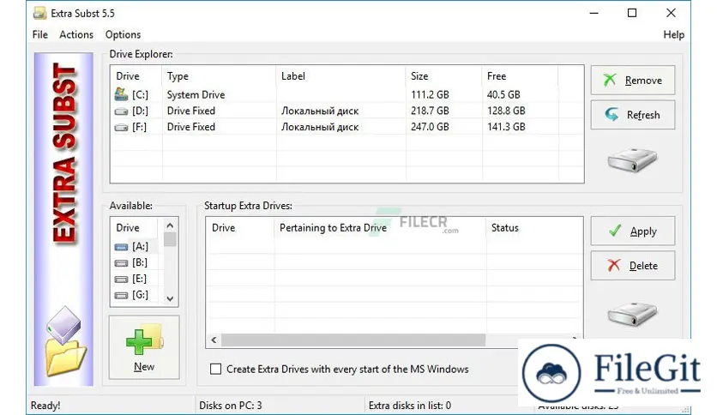Click Drive Fixed type in F: row
Viewport: 717px width, 415px height.
(190, 127)
